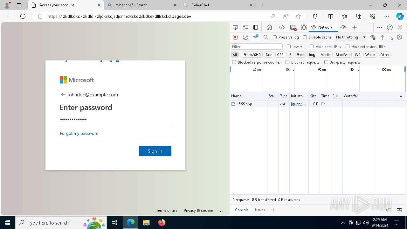Click the network Filter input field
The height and width of the screenshot is (229, 407).
point(257,46)
